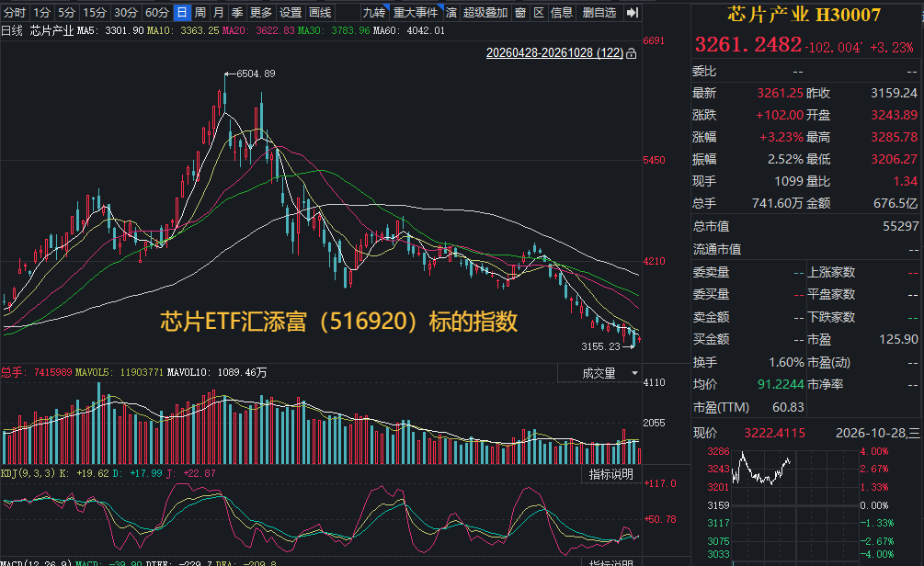Viewport: 924px width, 566px height.
Task: Activate the 画线 drawing tool
Action: pyautogui.click(x=320, y=12)
